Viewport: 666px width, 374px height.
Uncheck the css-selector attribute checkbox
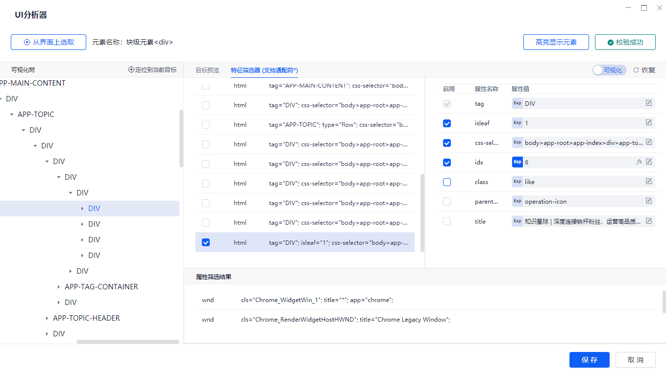point(447,143)
